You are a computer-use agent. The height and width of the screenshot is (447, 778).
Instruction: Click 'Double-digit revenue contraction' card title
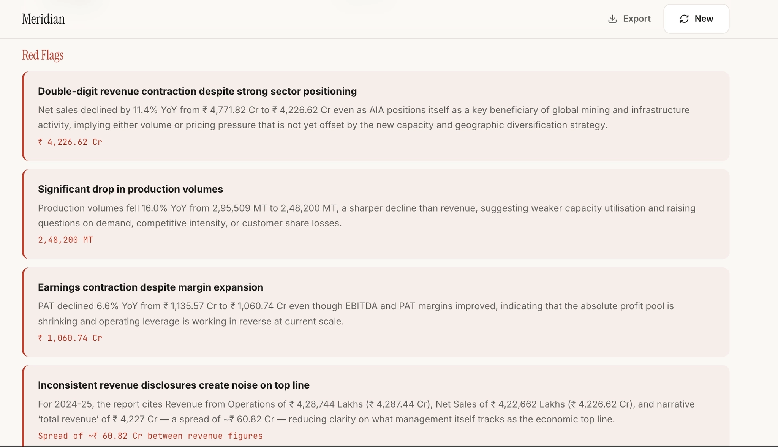pos(197,91)
